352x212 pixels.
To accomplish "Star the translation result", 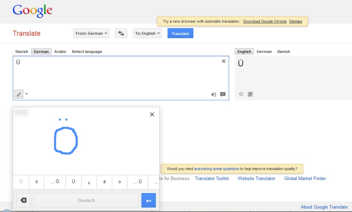I will coord(241,94).
